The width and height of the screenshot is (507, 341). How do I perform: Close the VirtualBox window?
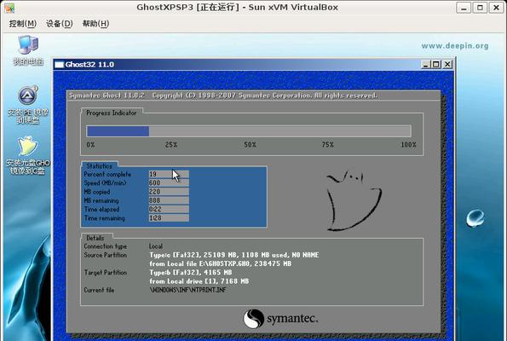tap(496, 8)
